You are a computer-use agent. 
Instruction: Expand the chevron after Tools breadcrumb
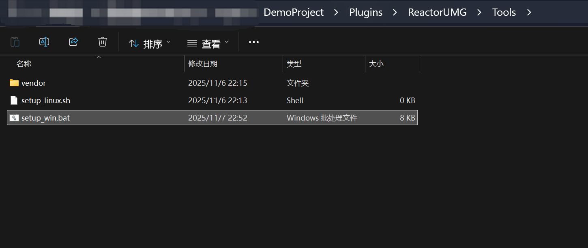(x=529, y=13)
